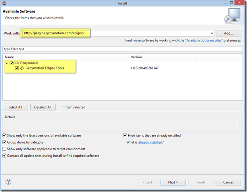Uncheck the Genymobile category checkbox

click(12, 63)
